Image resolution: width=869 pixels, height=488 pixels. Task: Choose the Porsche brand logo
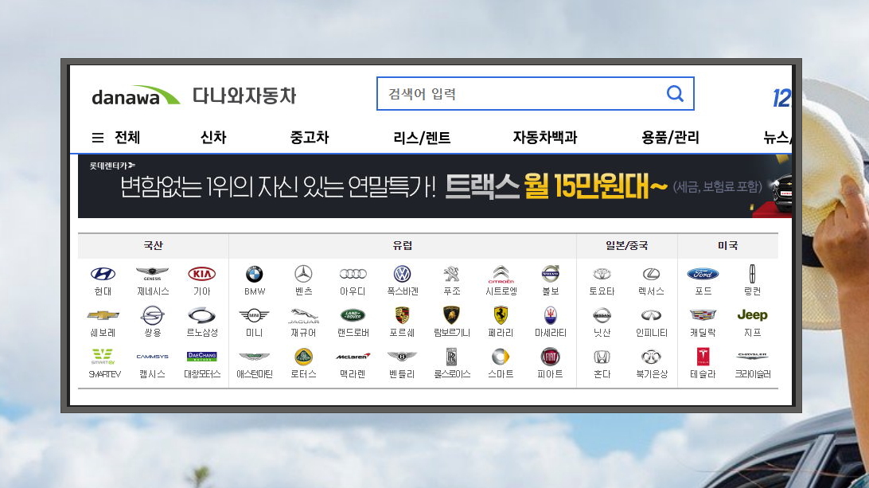click(402, 315)
